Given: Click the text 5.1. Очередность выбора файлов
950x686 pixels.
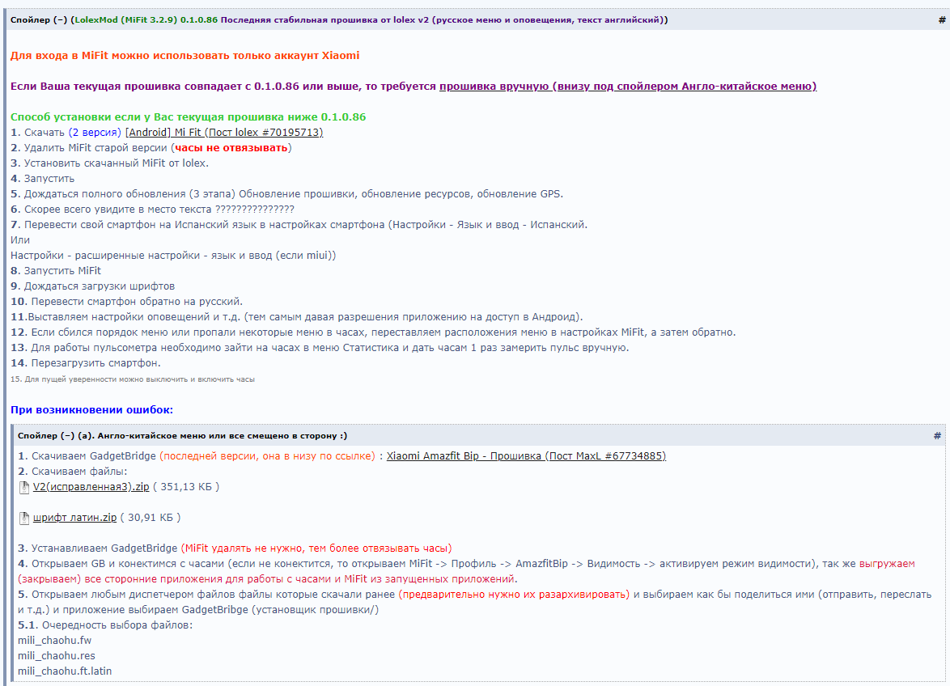Looking at the screenshot, I should pyautogui.click(x=105, y=625).
